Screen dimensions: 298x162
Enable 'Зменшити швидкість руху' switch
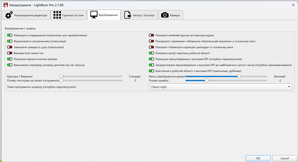pyautogui.click(x=10, y=47)
